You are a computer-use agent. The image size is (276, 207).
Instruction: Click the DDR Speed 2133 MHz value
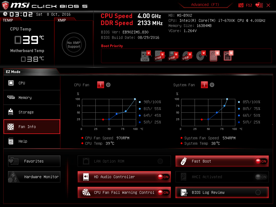click(x=150, y=23)
